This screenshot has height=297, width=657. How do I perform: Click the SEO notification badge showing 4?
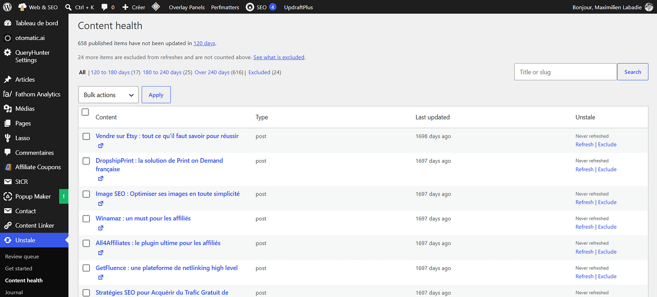click(273, 7)
